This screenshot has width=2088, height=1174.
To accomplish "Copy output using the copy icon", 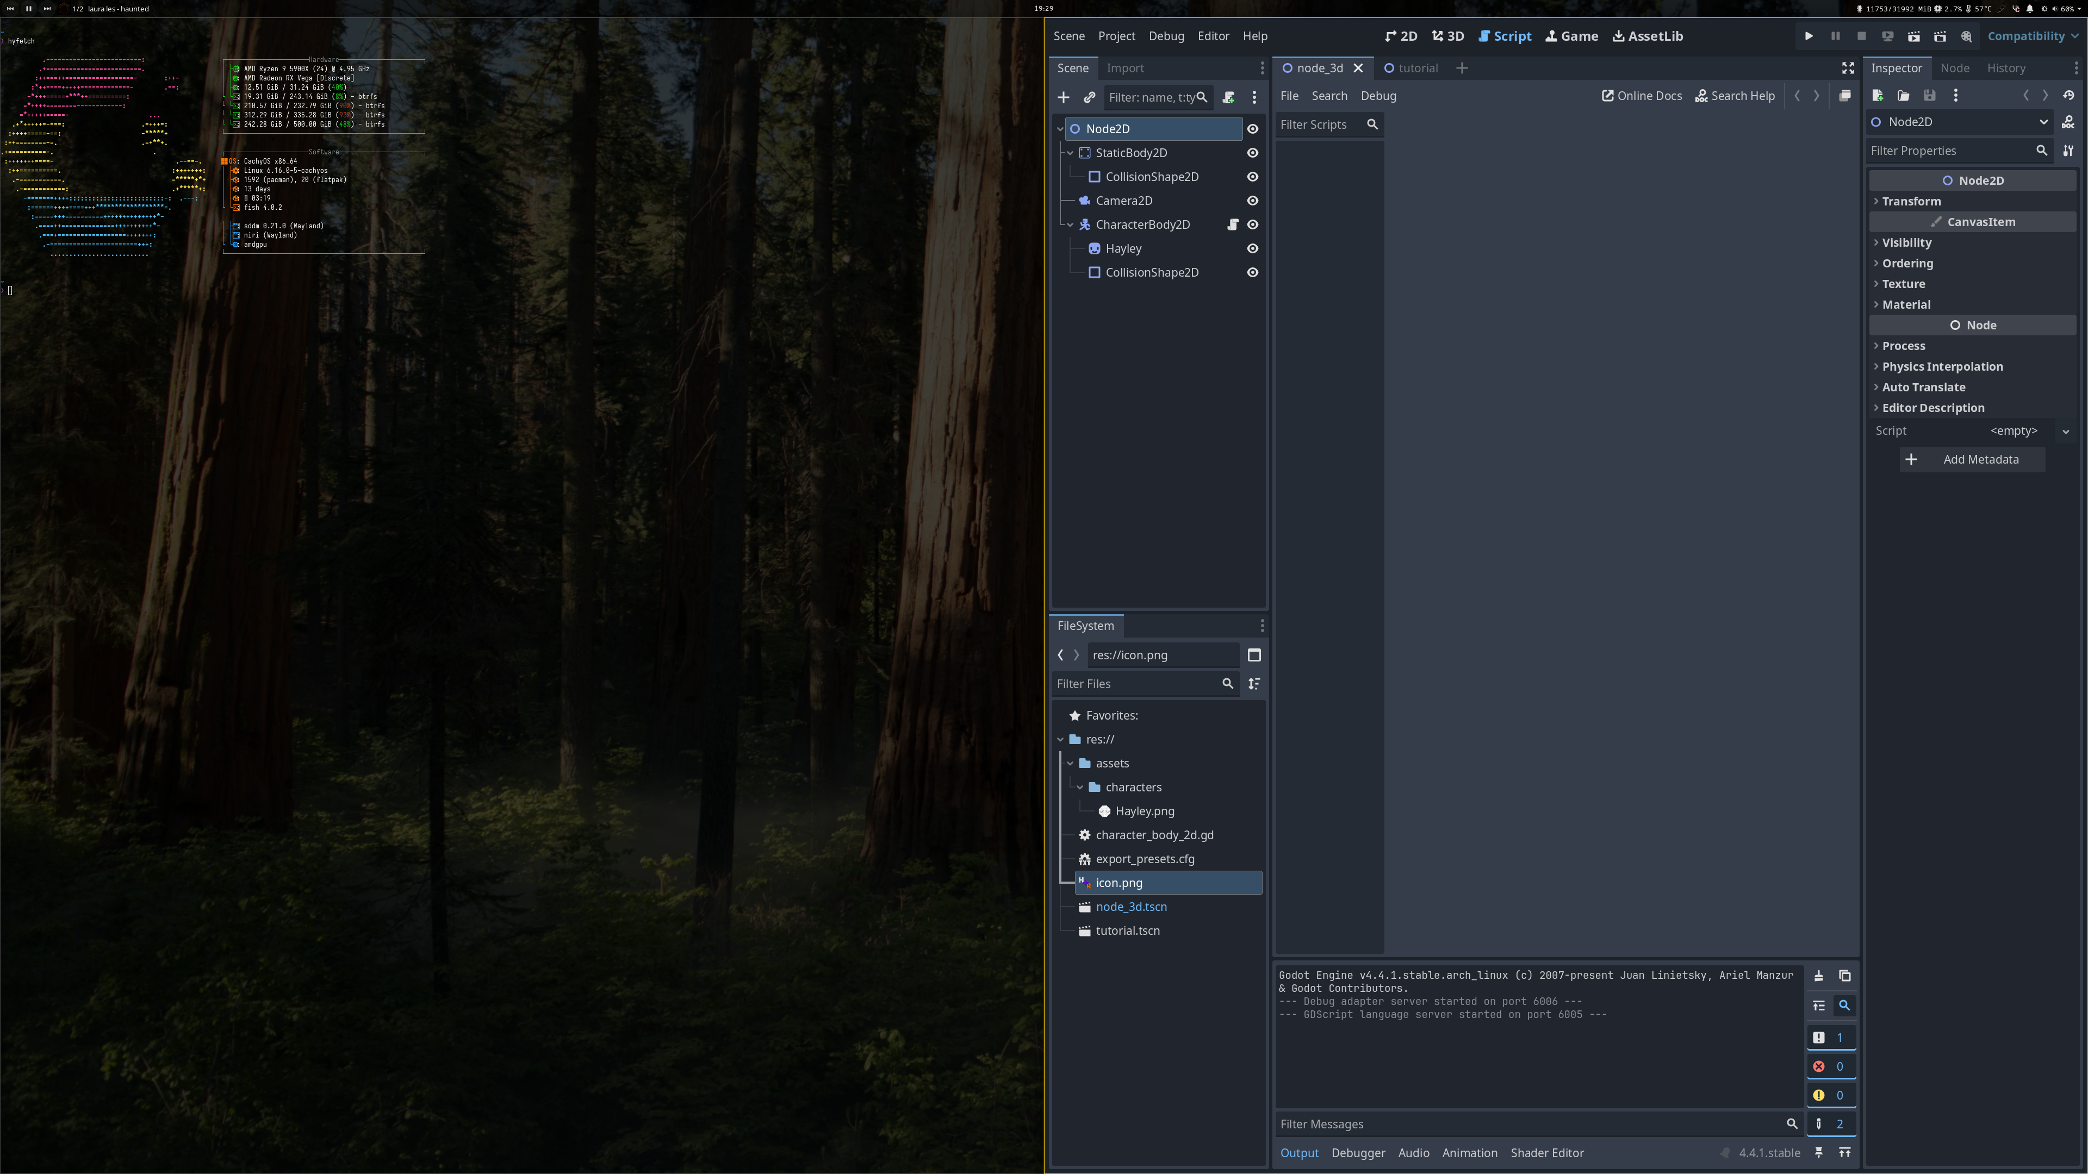I will [x=1844, y=976].
